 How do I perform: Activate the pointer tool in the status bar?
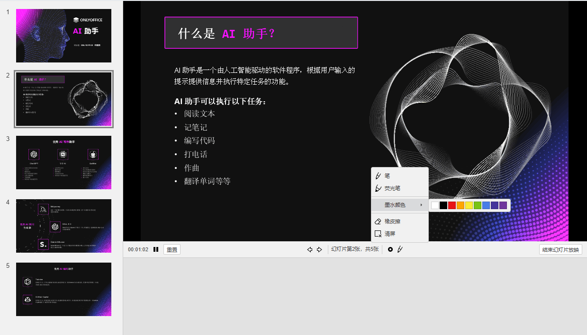click(390, 249)
